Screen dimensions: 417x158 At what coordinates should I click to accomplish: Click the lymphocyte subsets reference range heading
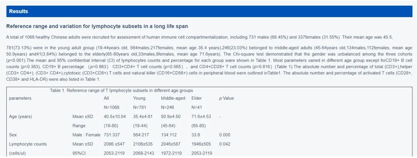pyautogui.click(x=97, y=27)
